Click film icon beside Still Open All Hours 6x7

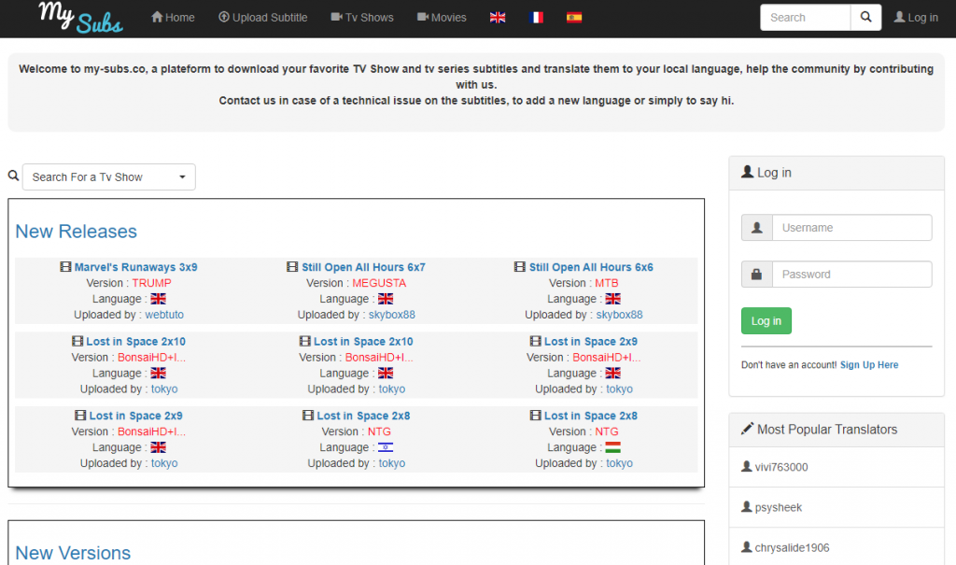(292, 267)
